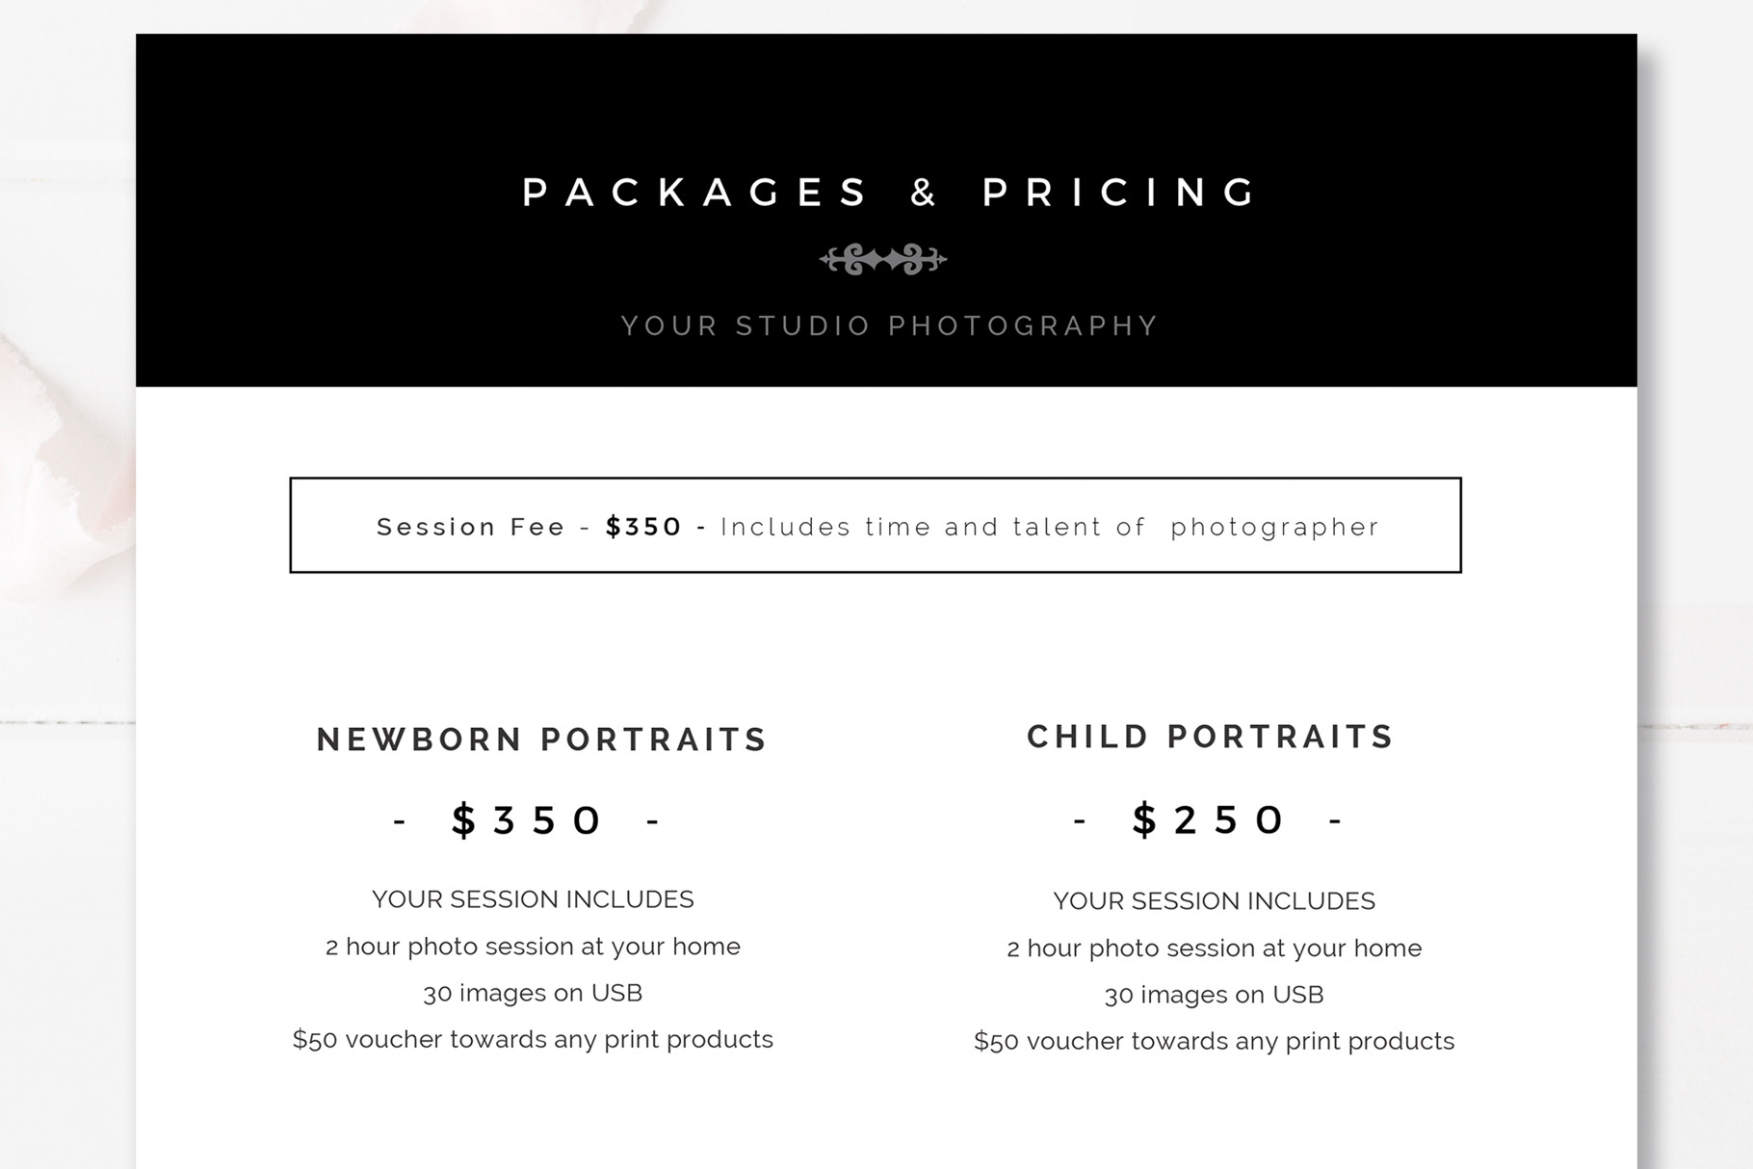Image resolution: width=1753 pixels, height=1169 pixels.
Task: Click the Newborn Portraits heading
Action: [541, 740]
